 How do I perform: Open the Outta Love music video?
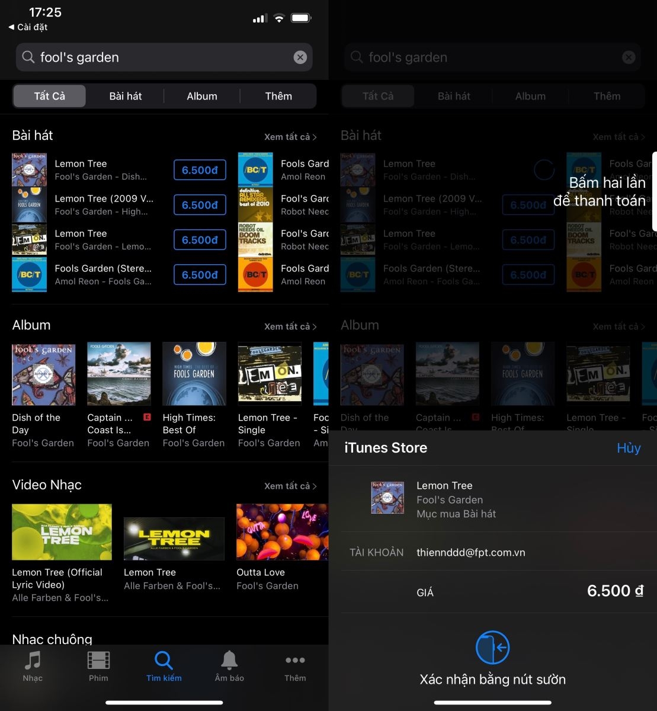(x=283, y=532)
